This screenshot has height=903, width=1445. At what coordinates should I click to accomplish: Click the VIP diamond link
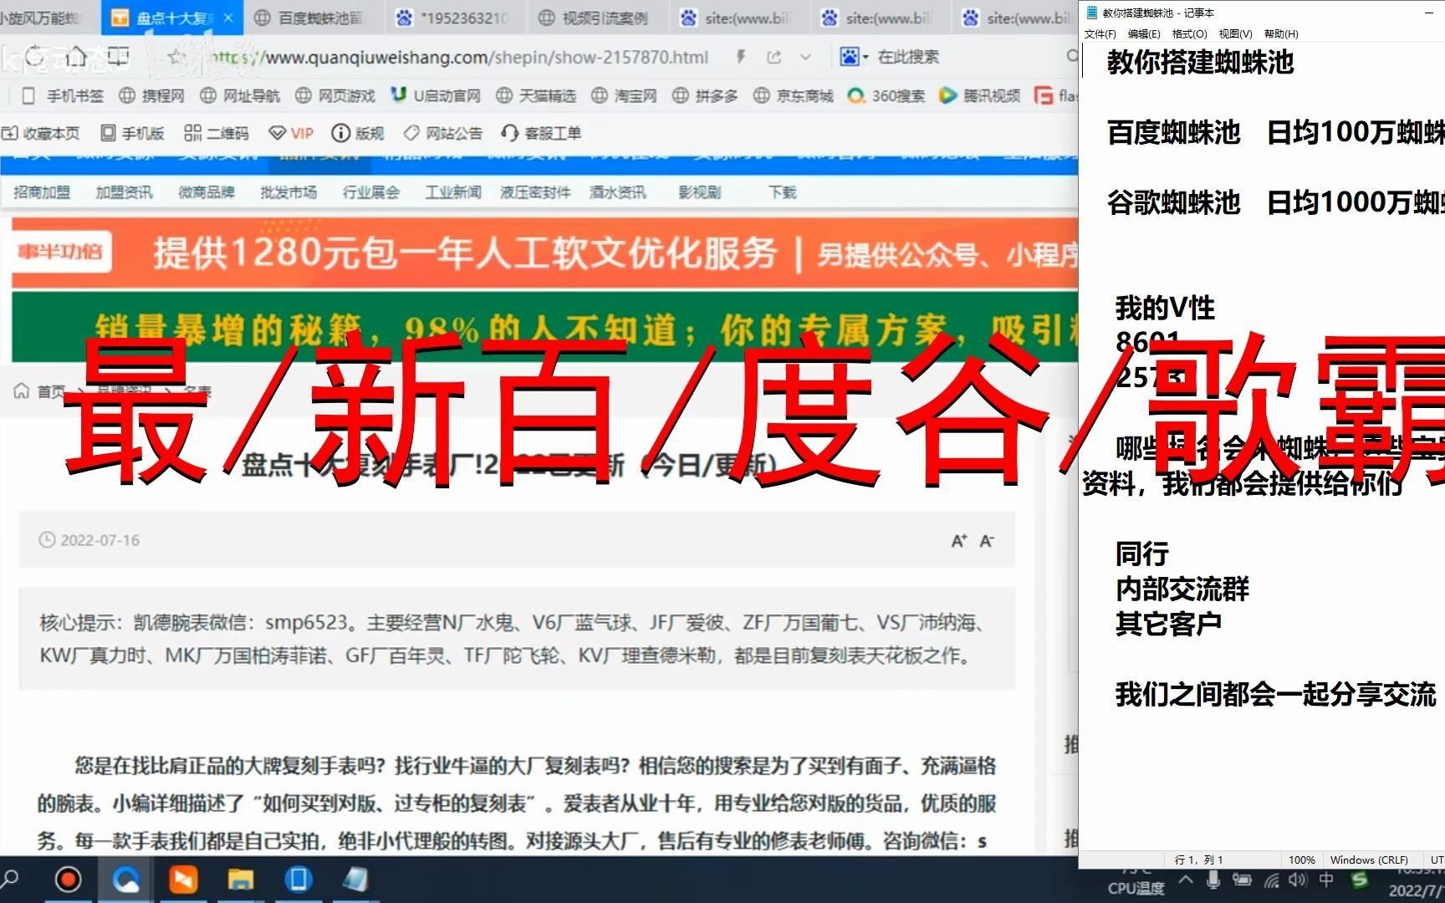[291, 133]
